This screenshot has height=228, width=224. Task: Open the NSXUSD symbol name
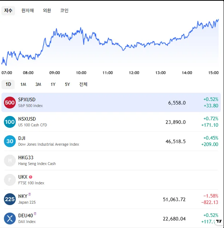(27, 119)
